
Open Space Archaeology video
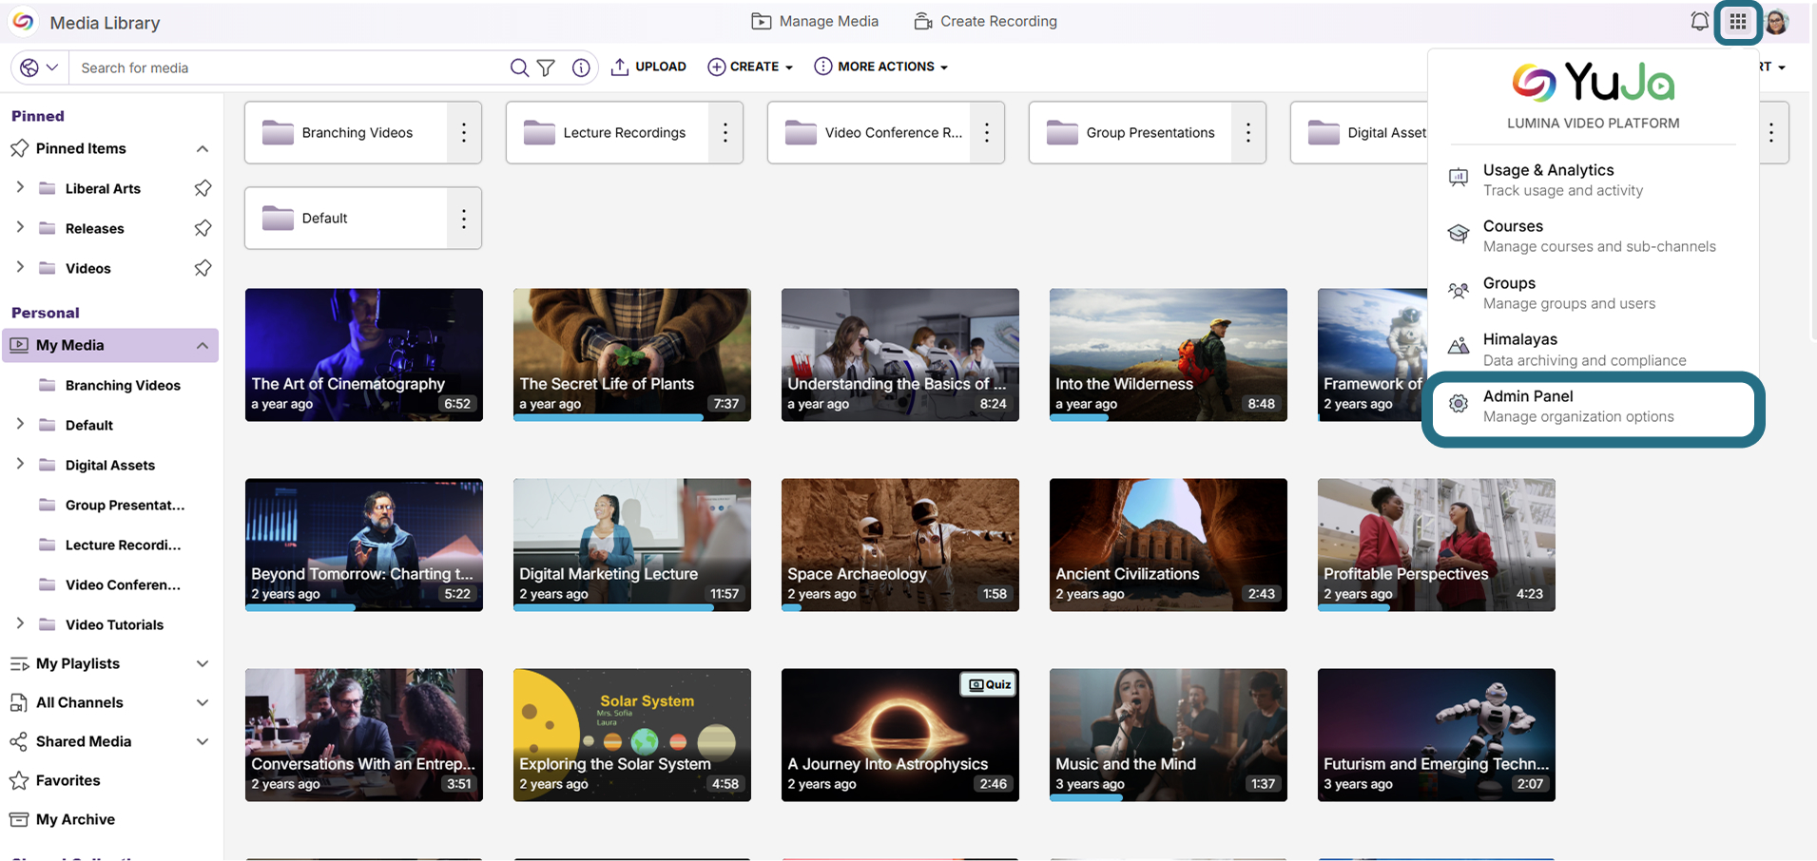900,545
